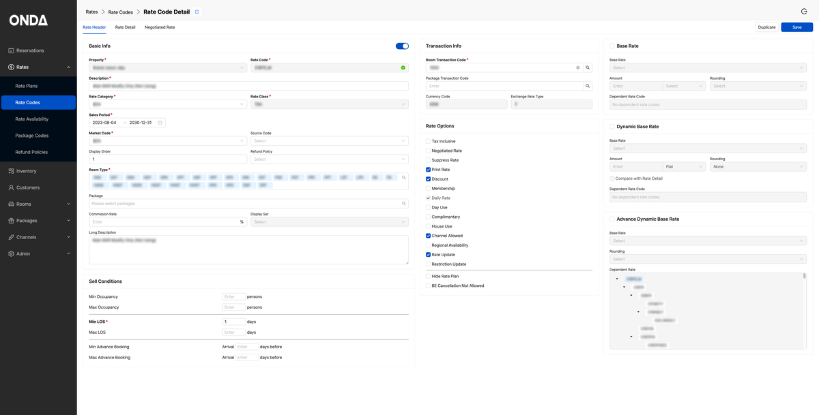Click the Channels link icon in sidebar
The image size is (819, 415).
click(x=11, y=237)
